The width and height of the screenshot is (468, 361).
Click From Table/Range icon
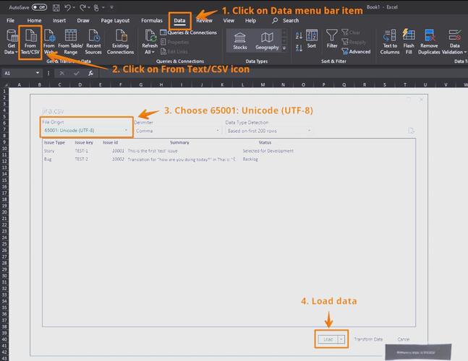click(x=70, y=42)
